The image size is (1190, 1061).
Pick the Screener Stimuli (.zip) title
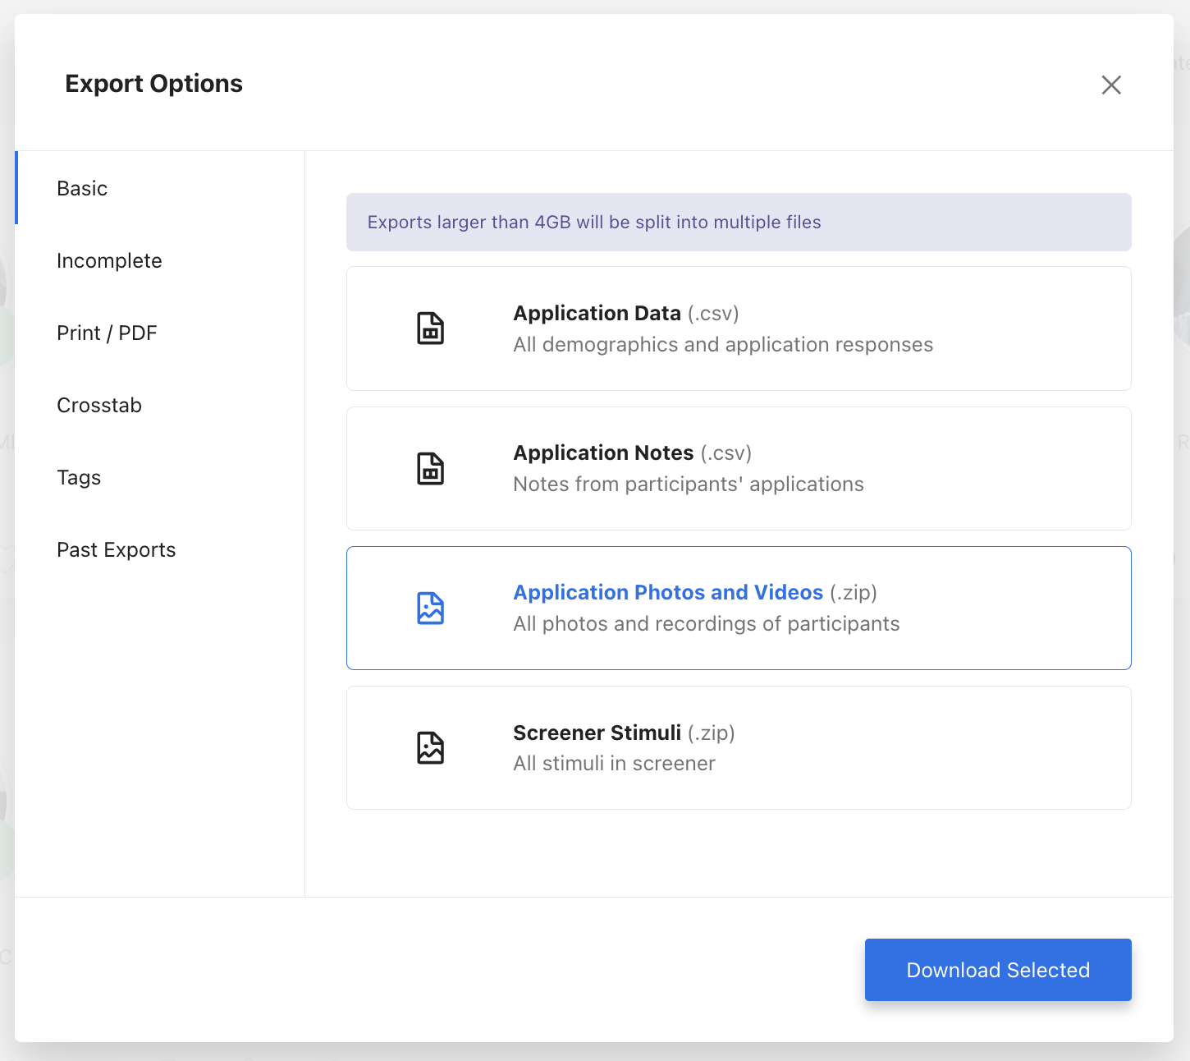624,733
